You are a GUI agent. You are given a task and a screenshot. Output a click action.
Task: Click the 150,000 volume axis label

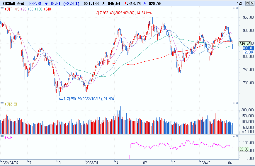point(247,116)
